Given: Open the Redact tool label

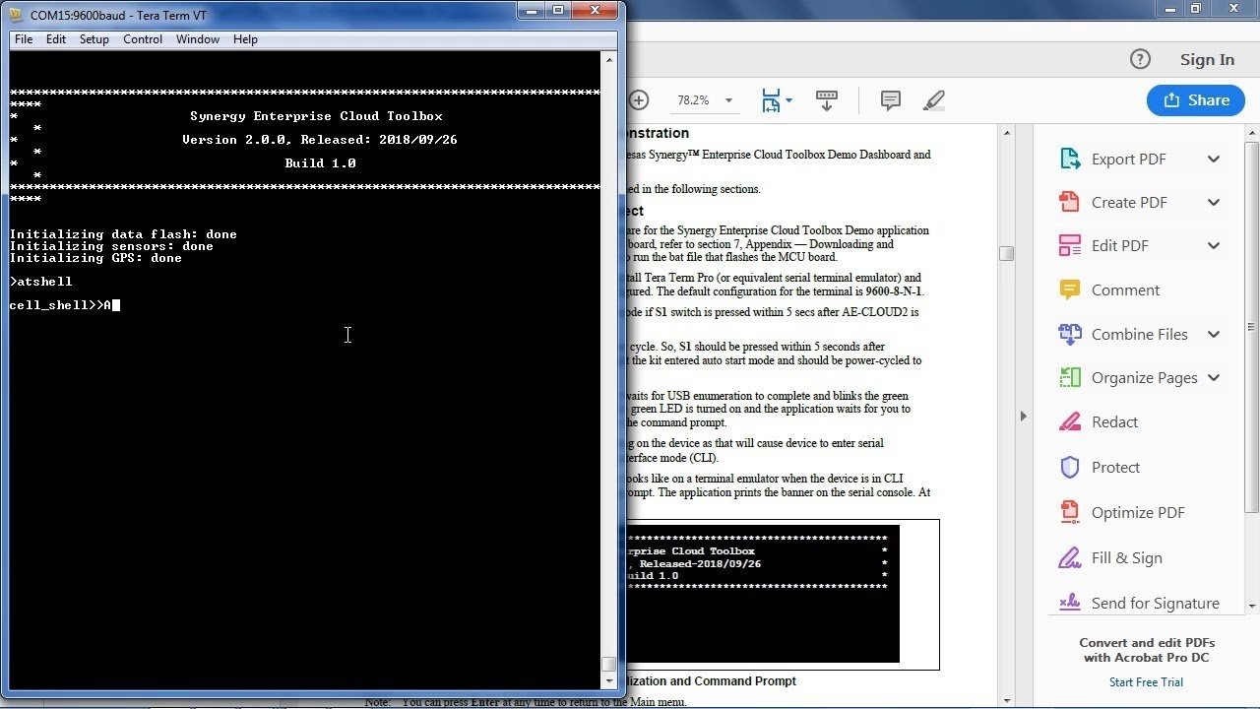Looking at the screenshot, I should click(x=1115, y=422).
